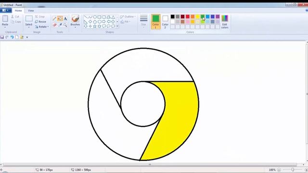Choose the Diamond shape

(x=90, y=22)
